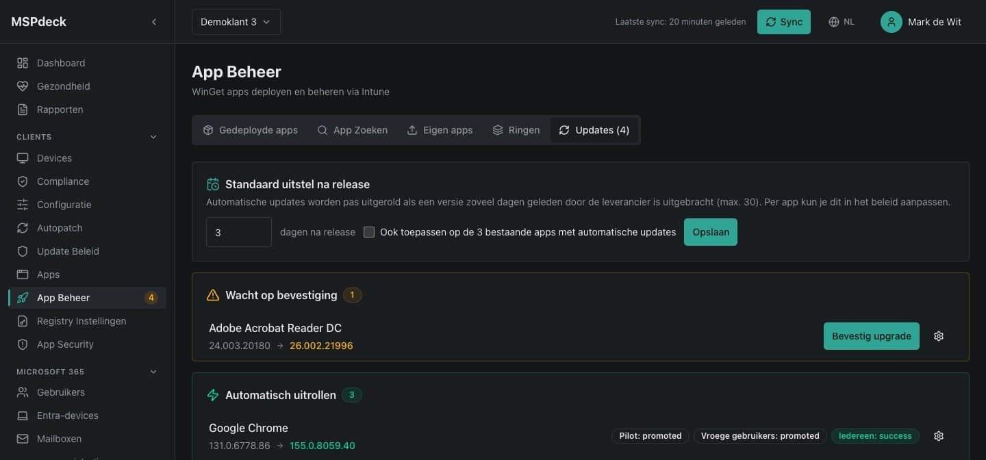Click Bevestig upgrade for Adobe Acrobat Reader
The height and width of the screenshot is (460, 986).
pyautogui.click(x=872, y=336)
